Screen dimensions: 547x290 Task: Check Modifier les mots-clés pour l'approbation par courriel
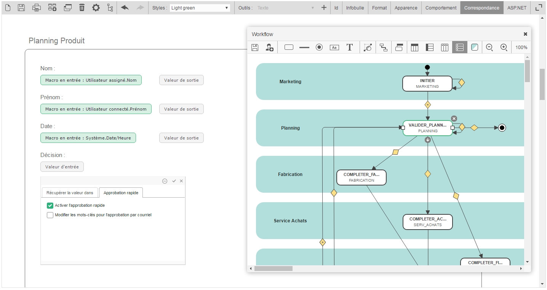(50, 215)
